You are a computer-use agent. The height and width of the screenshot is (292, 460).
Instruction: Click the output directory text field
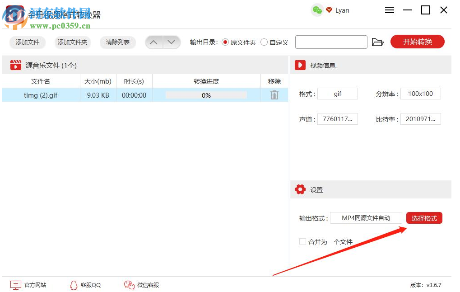(x=331, y=42)
